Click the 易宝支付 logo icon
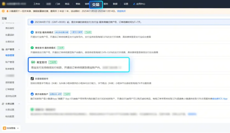The width and height of the screenshot is (230, 133). click(33, 62)
